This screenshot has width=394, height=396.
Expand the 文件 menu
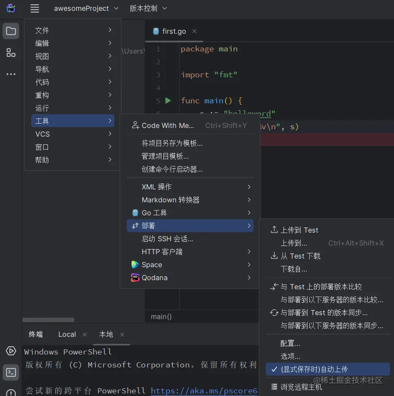pyautogui.click(x=73, y=30)
